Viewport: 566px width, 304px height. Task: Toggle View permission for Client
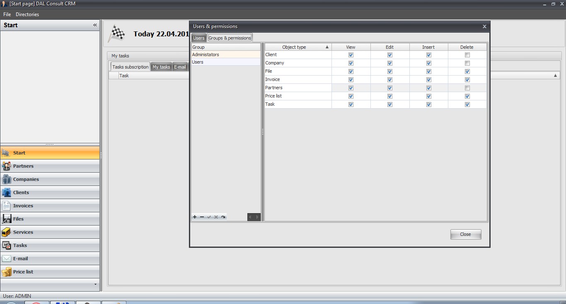click(351, 55)
